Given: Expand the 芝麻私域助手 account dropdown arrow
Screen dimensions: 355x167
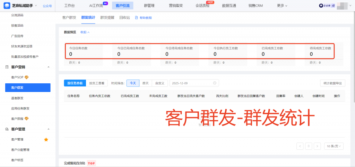Looking at the screenshot, I should 36,6.
